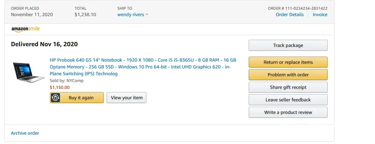
Task: Select Leave seller feedback
Action: pos(288,100)
